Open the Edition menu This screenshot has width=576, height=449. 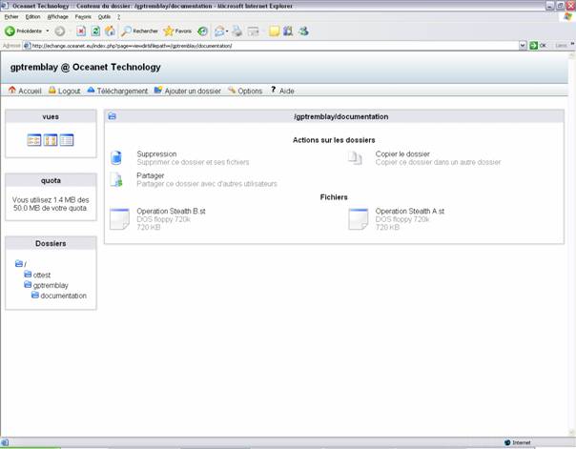pos(32,17)
